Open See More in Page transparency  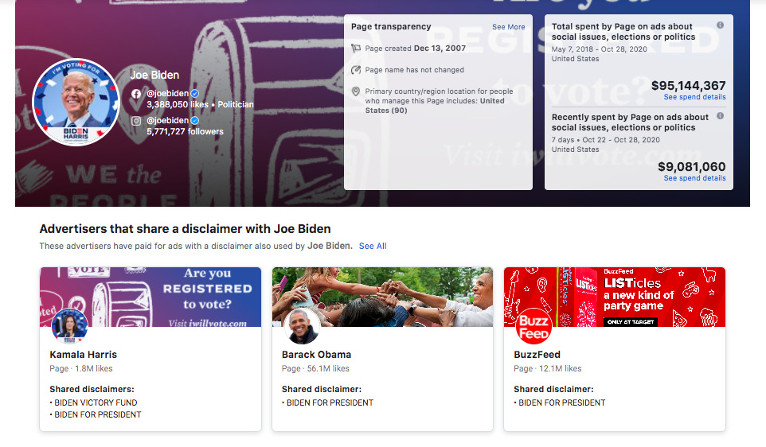point(508,27)
